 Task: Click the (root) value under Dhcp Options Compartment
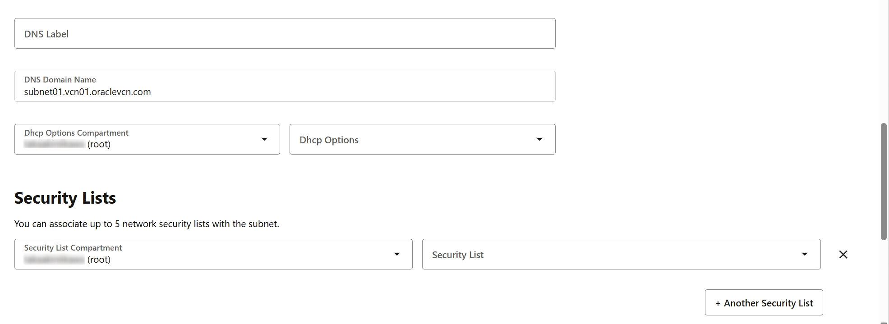[x=99, y=144]
